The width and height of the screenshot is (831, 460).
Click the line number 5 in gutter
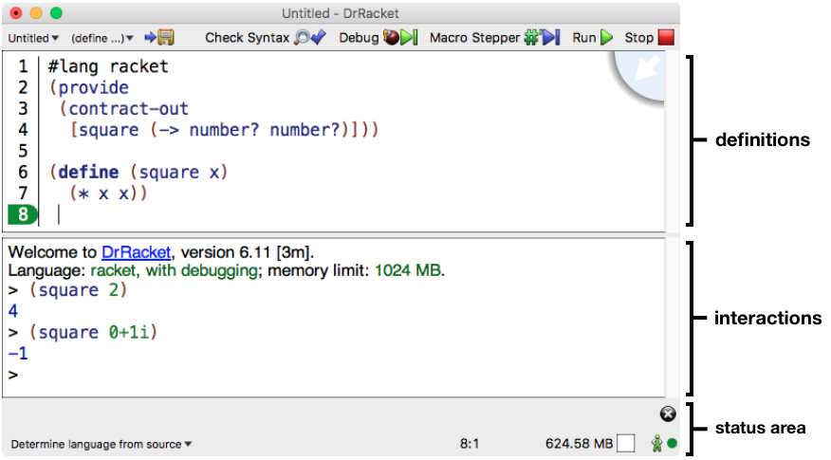[x=23, y=151]
